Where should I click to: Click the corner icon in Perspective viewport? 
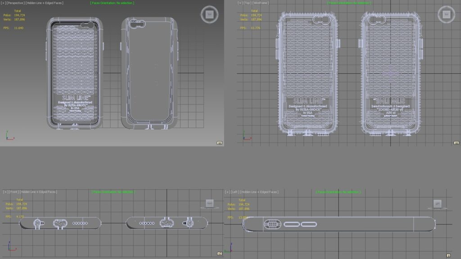tap(220, 143)
